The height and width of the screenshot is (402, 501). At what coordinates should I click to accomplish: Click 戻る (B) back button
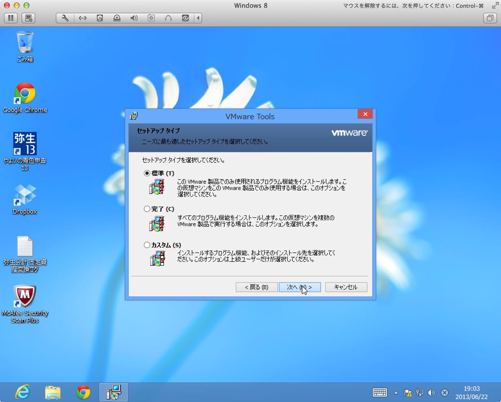[x=257, y=287]
